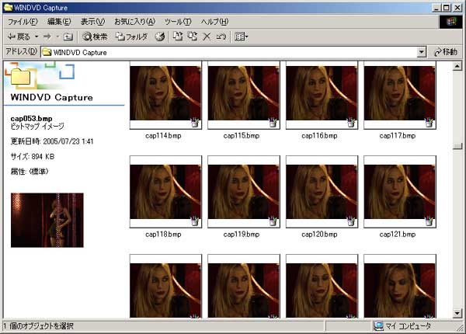Click the cap053.bmp preview image in side panel

(47, 220)
